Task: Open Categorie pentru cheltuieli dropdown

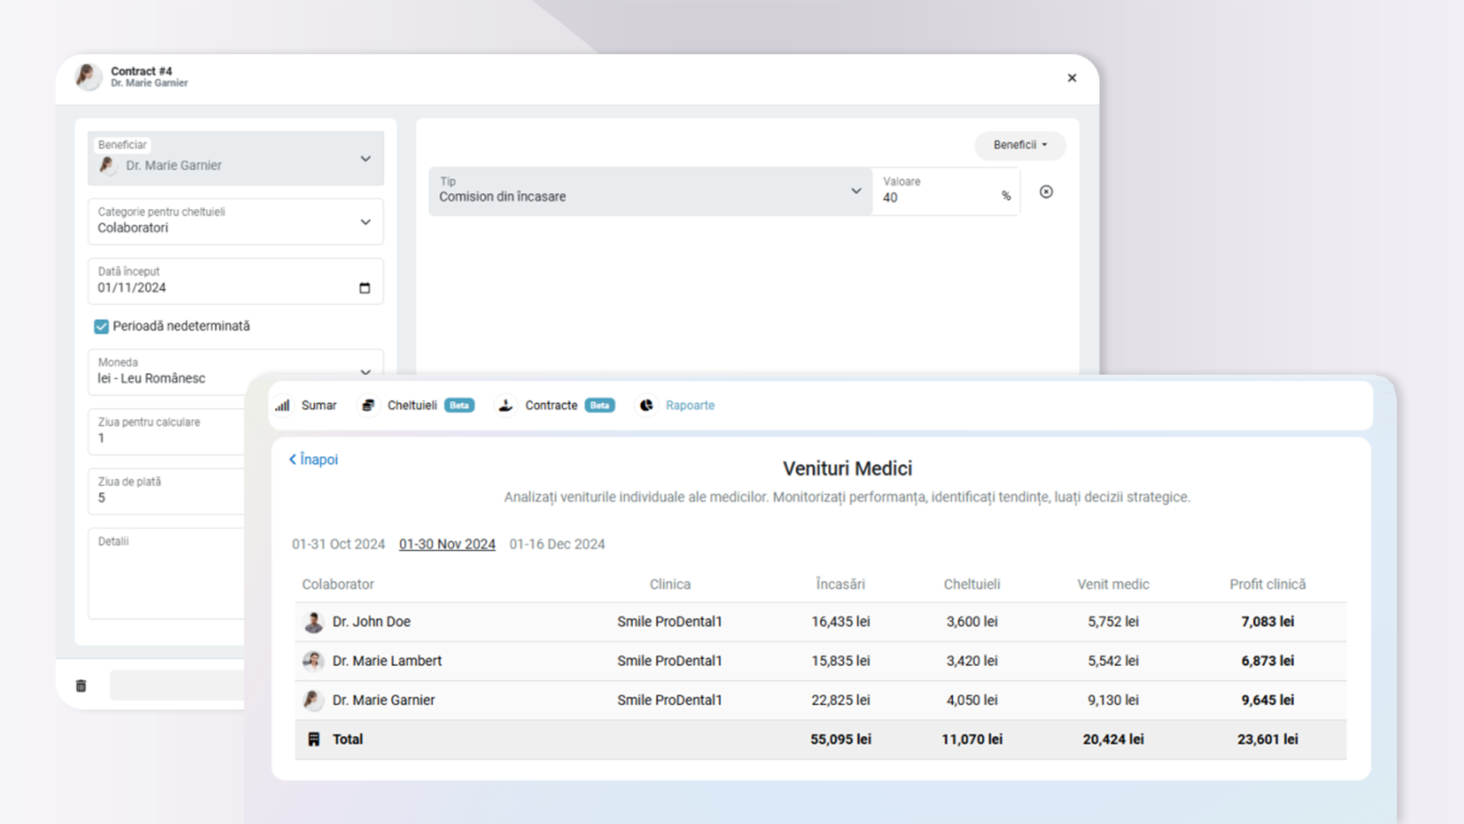Action: [365, 222]
